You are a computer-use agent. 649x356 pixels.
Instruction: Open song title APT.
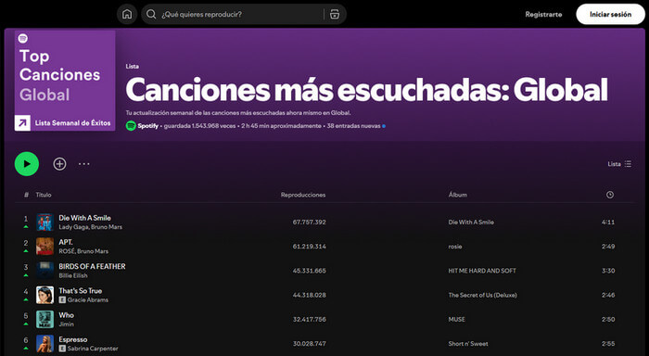tap(66, 242)
